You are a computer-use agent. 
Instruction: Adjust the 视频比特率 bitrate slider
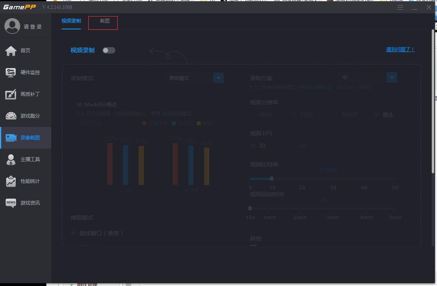coord(272,178)
